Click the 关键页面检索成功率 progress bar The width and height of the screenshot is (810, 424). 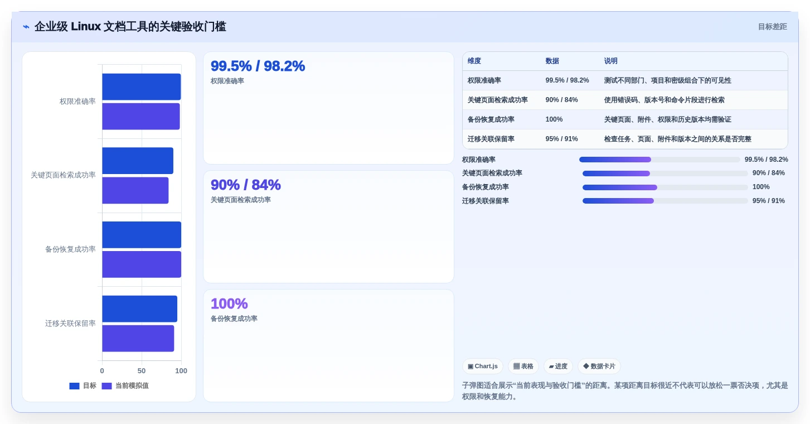coord(665,174)
